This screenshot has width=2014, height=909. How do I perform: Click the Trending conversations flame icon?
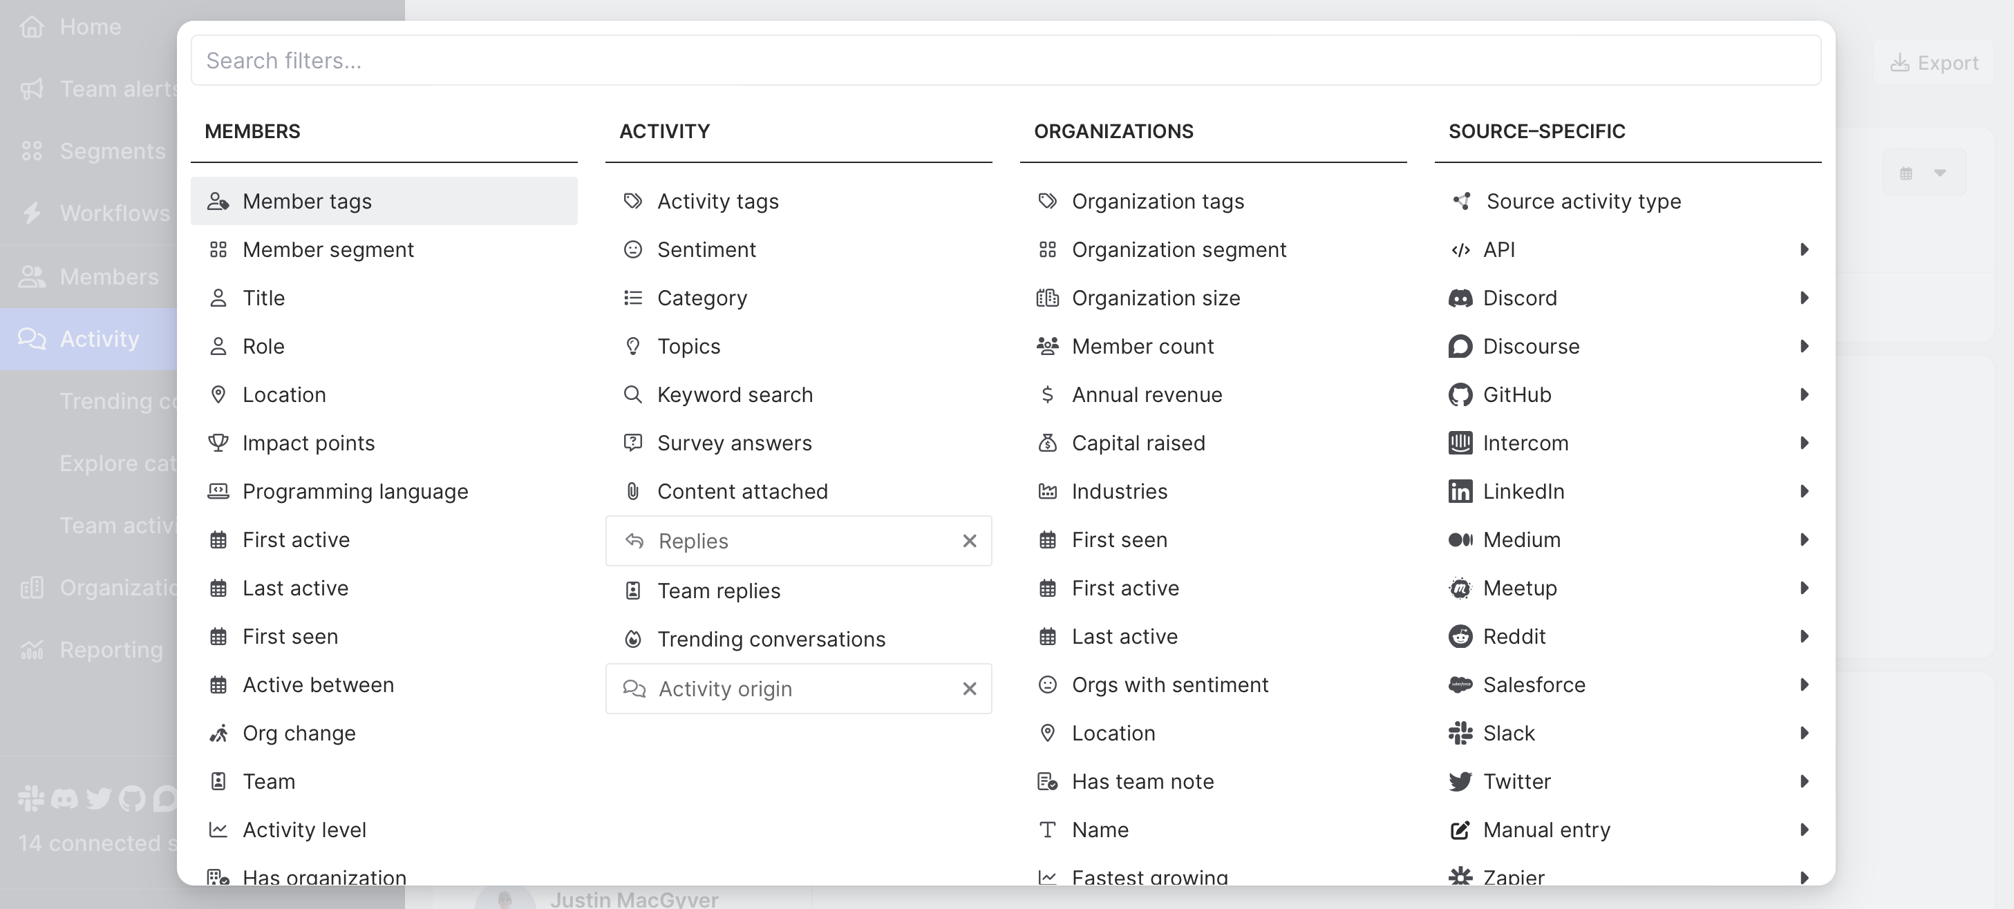[x=632, y=640]
